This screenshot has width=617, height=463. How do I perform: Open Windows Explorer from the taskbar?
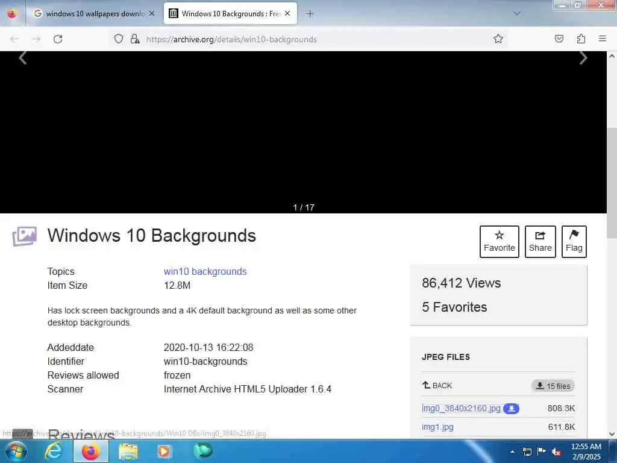[128, 452]
